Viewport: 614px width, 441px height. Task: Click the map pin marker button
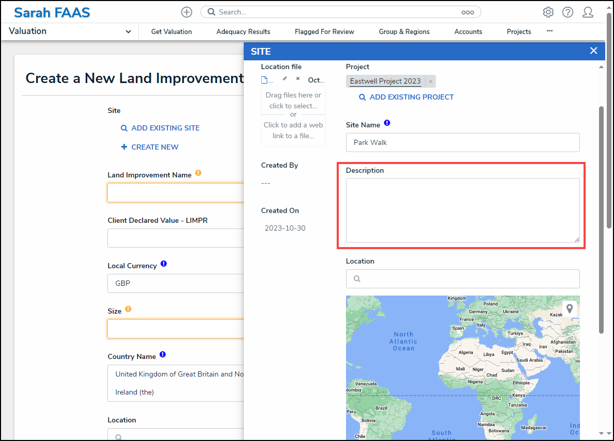(570, 308)
